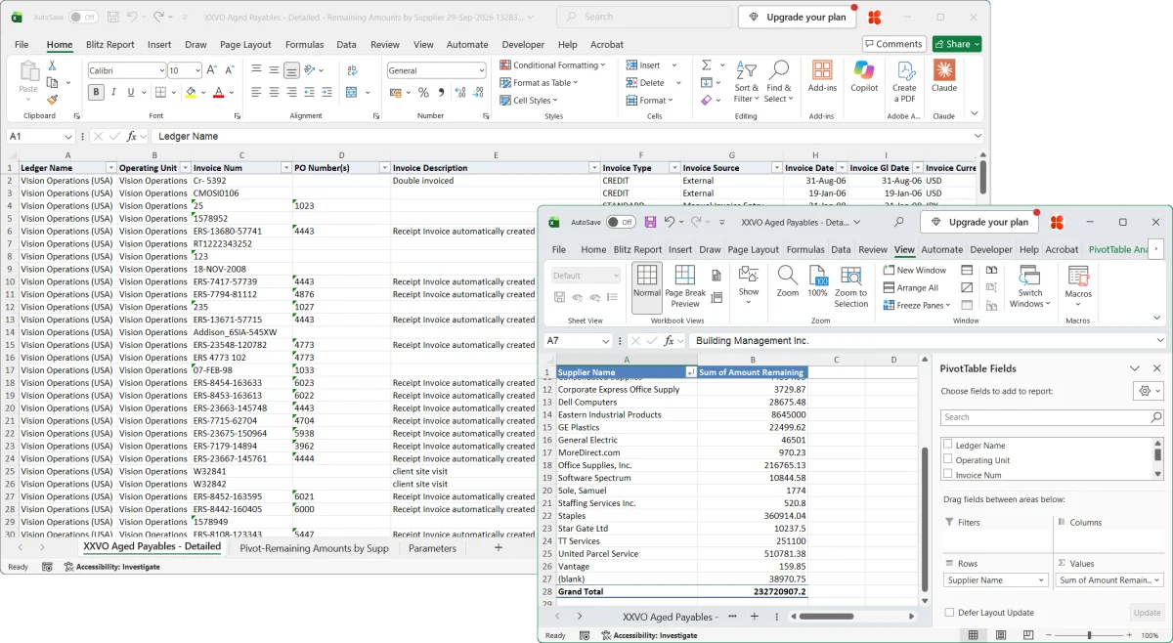Click the New Window button
The image size is (1173, 643).
pyautogui.click(x=915, y=270)
